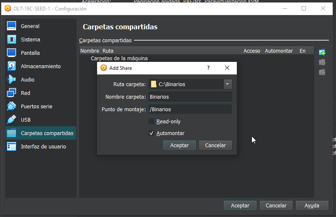Click the Nombre carpeta text field
336x217 pixels.
click(x=190, y=97)
